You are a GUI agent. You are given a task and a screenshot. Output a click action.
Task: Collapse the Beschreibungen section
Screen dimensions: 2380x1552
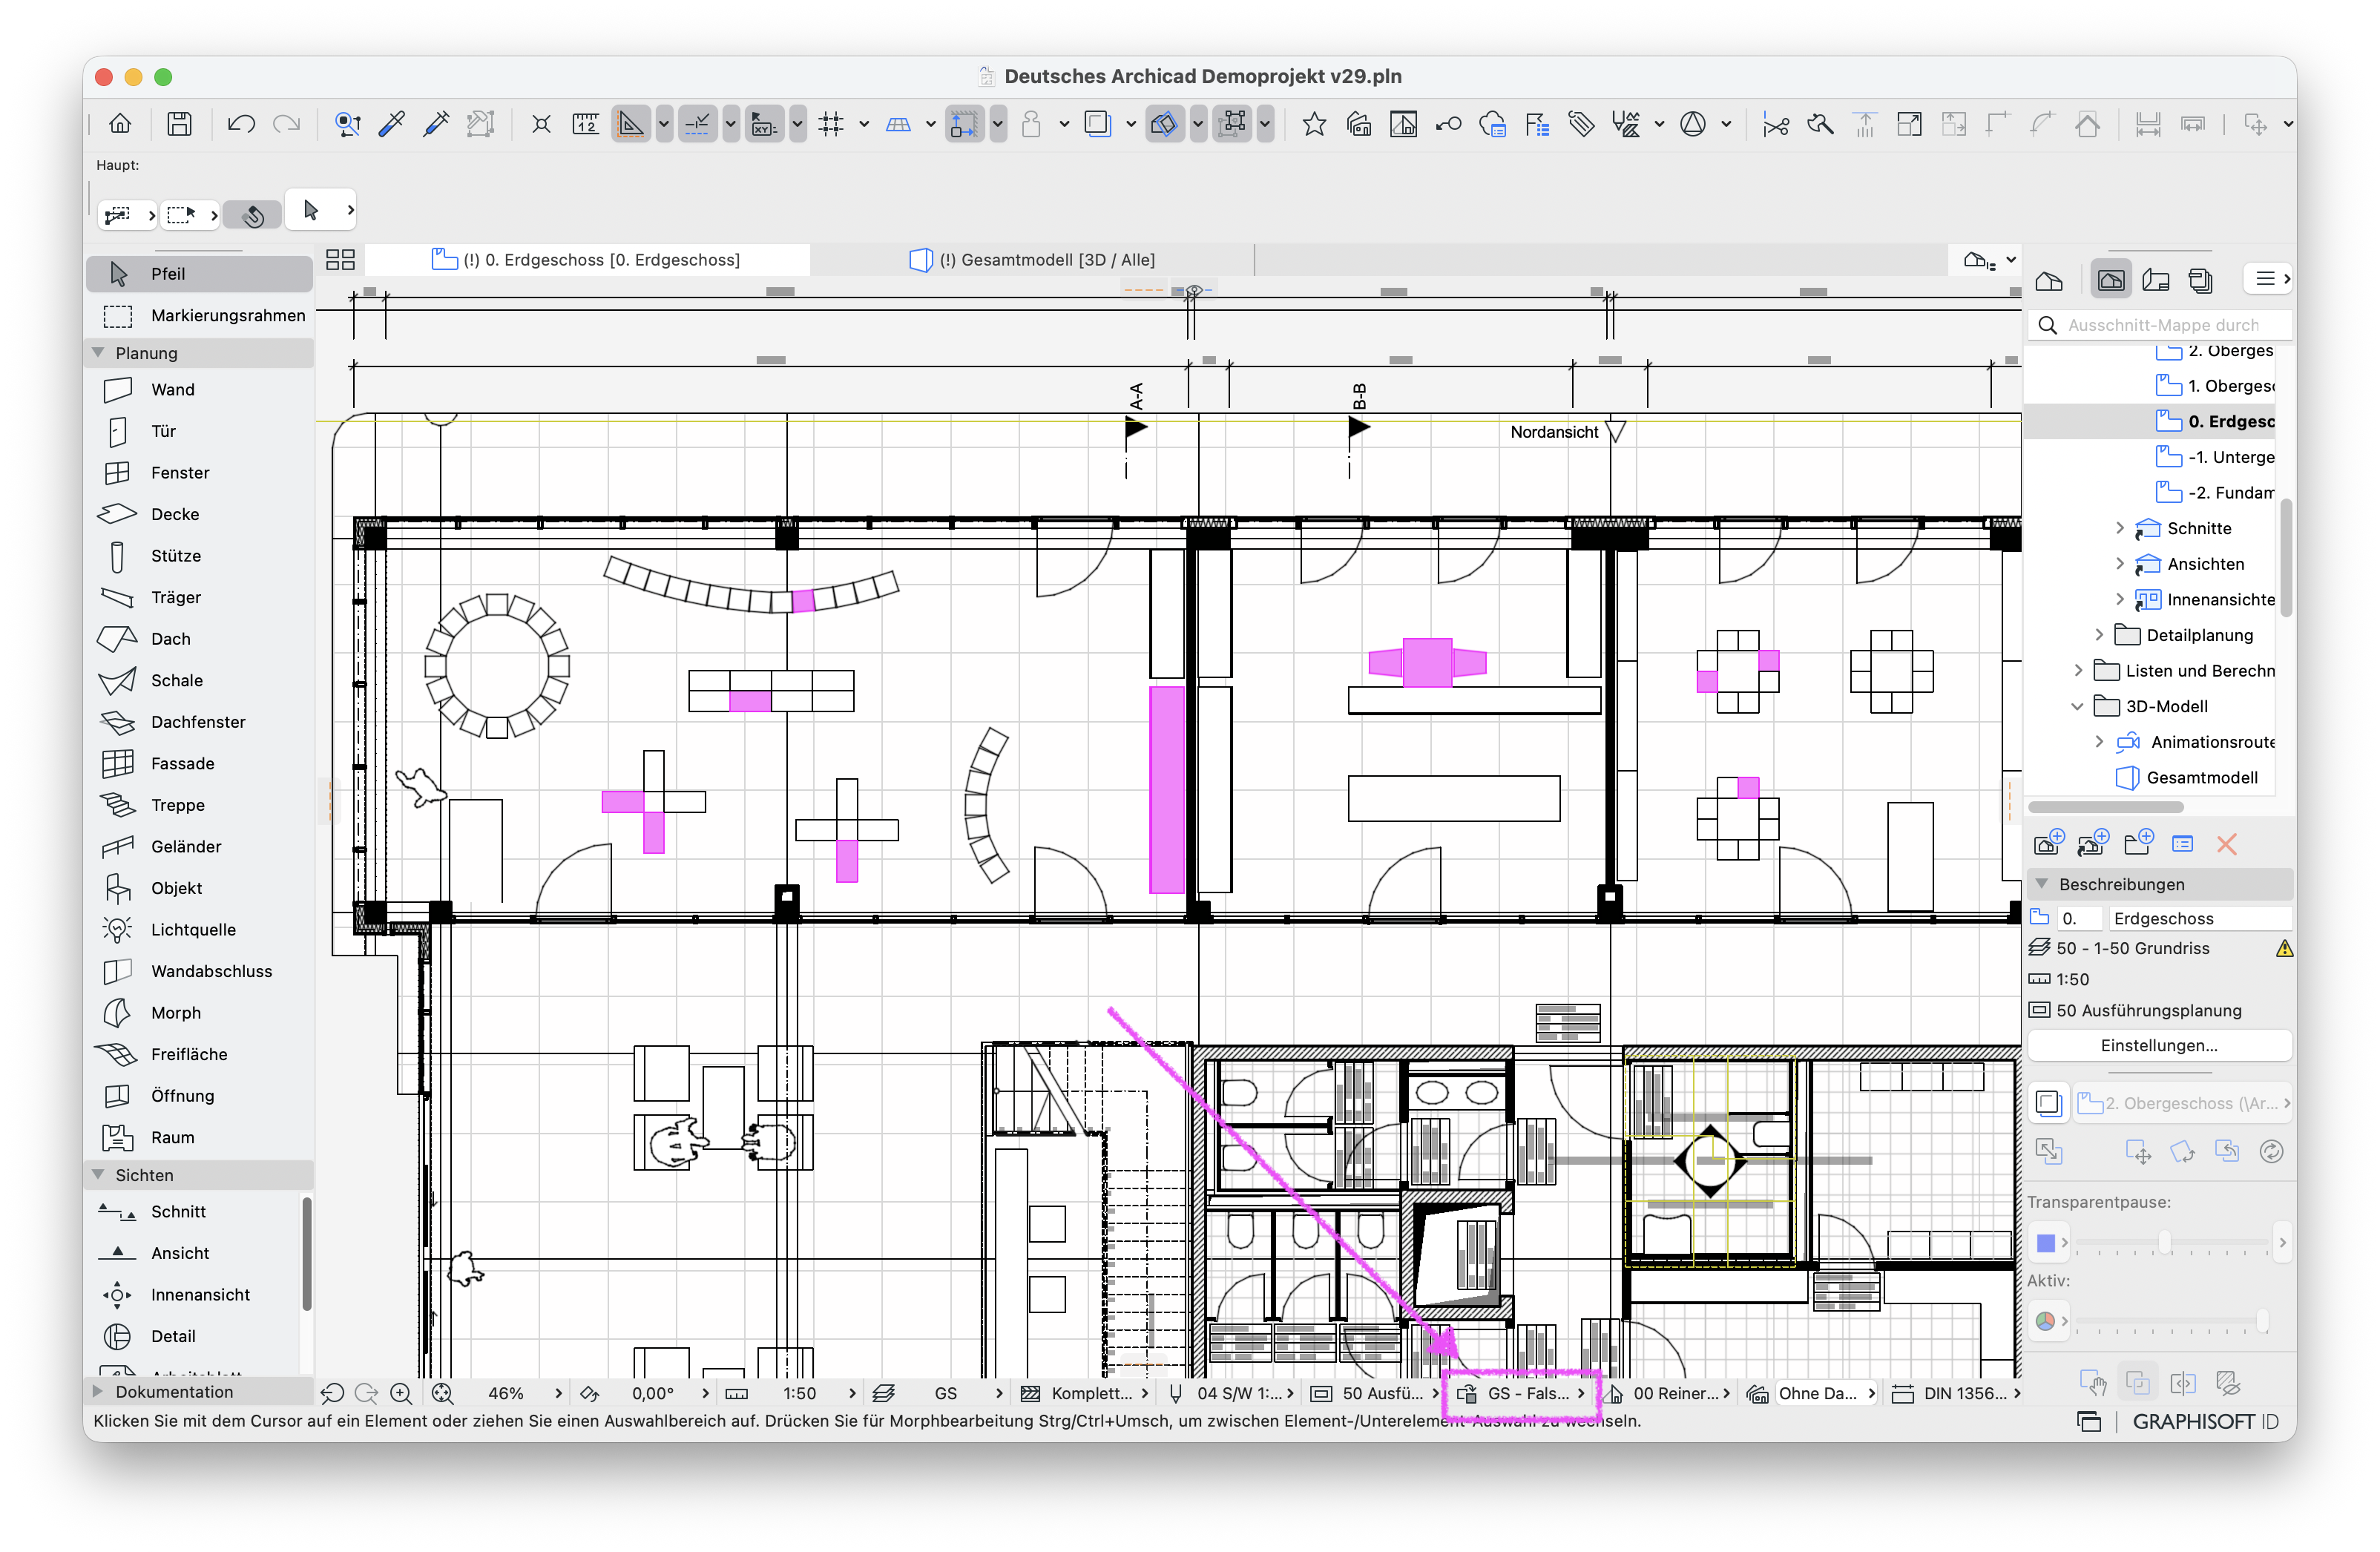(x=2042, y=885)
